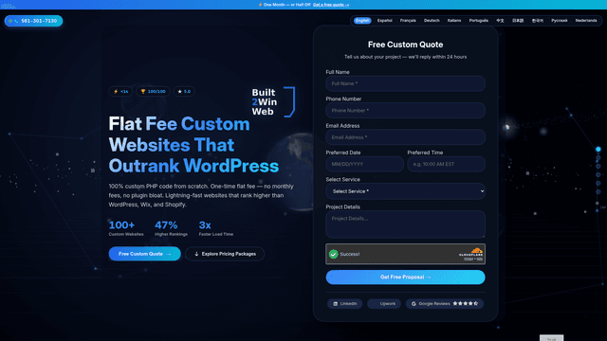The image size is (607, 341).
Task: Click into the Project Details textarea
Action: 405,224
